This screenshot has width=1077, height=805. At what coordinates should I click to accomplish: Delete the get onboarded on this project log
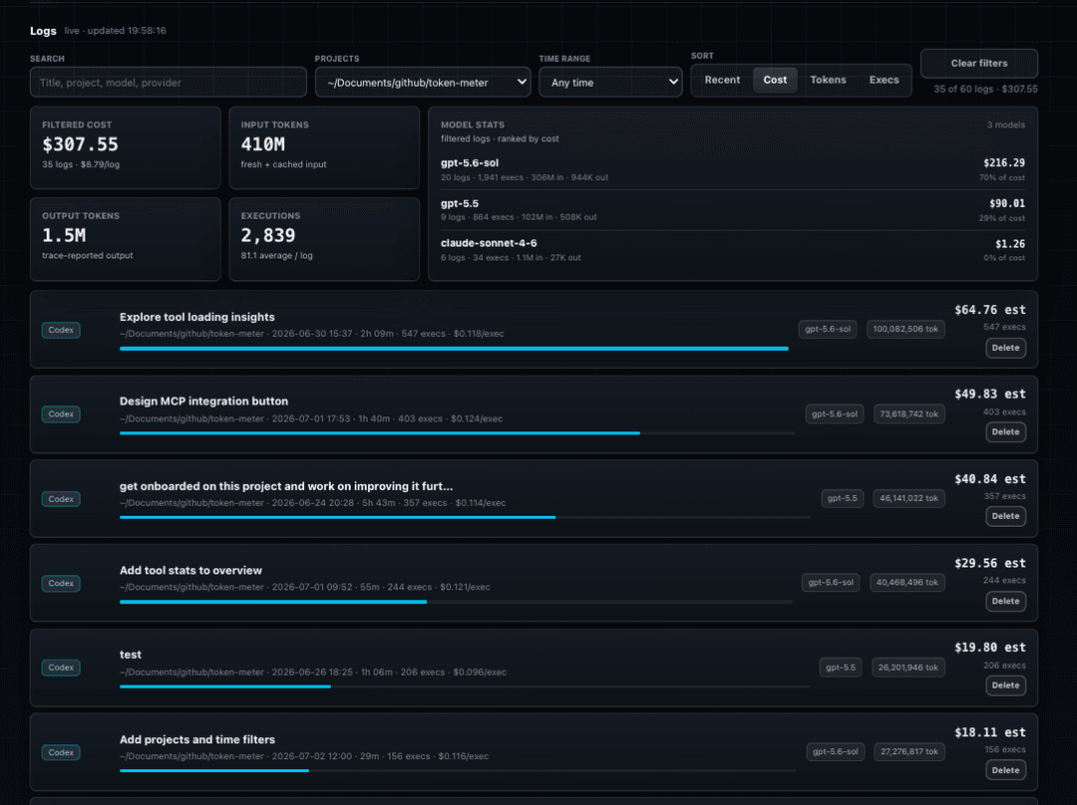1005,516
